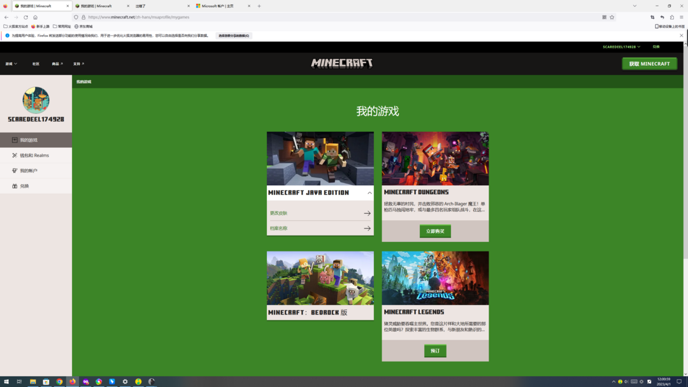Dismiss the Firefox data sharing notification bar
Viewport: 688px width, 387px height.
pos(682,36)
